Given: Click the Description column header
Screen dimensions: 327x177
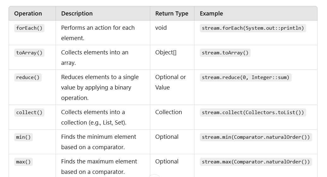Looking at the screenshot, I should [77, 14].
